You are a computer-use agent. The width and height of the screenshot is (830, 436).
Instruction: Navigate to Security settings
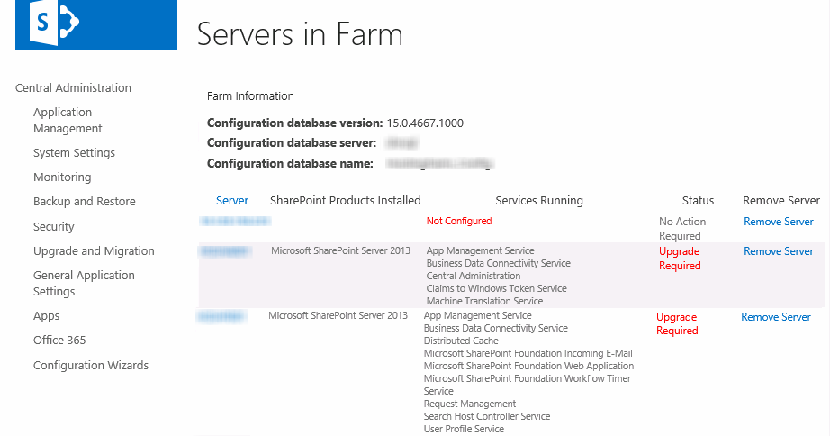point(53,227)
